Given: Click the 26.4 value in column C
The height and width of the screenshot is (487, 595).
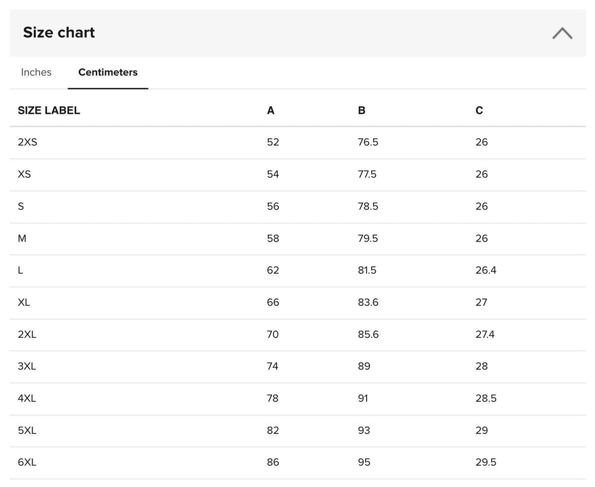Looking at the screenshot, I should [486, 270].
